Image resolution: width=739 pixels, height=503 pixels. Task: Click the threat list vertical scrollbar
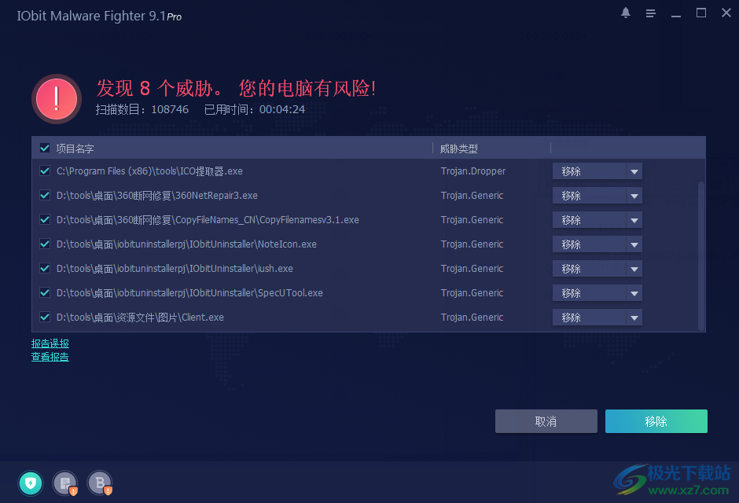tap(700, 255)
